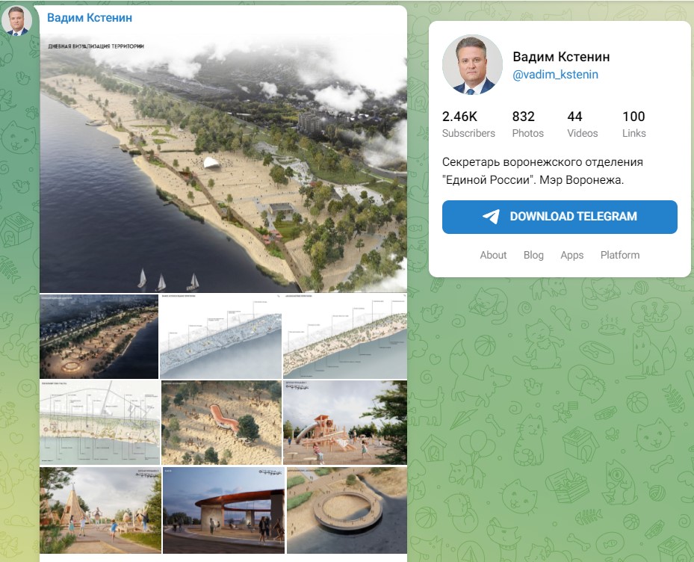Viewport: 694px width, 562px height.
Task: View the red lounge chair sculpture thumbnail
Action: point(221,422)
